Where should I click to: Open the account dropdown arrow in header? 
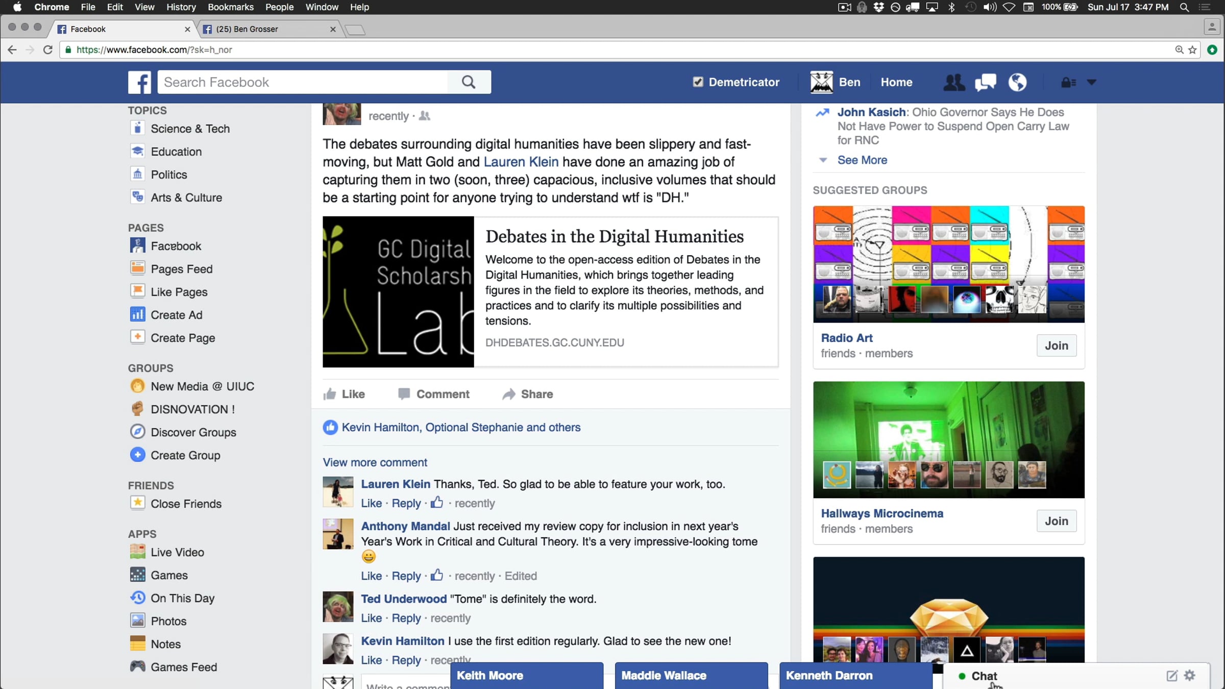[1091, 82]
